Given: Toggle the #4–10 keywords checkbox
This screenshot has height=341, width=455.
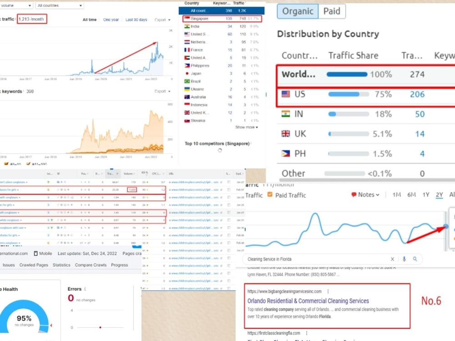Looking at the screenshot, I should pos(6,164).
